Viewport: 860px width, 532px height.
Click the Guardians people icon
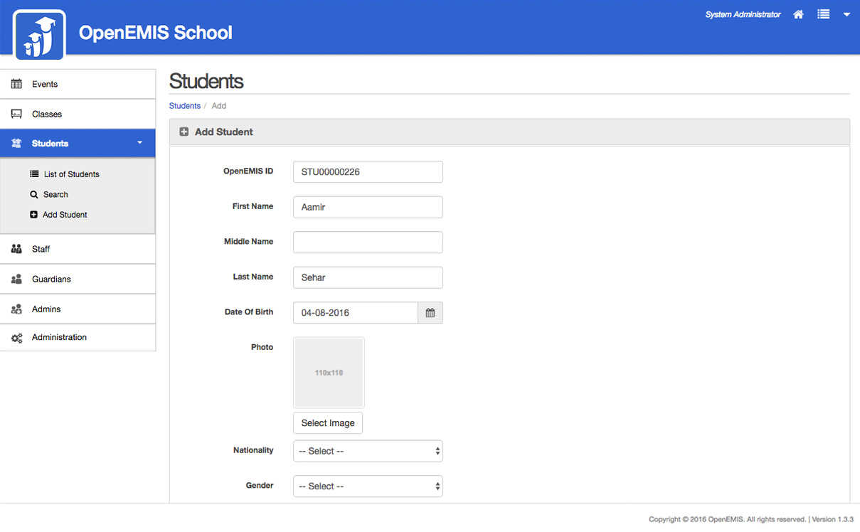tap(16, 280)
